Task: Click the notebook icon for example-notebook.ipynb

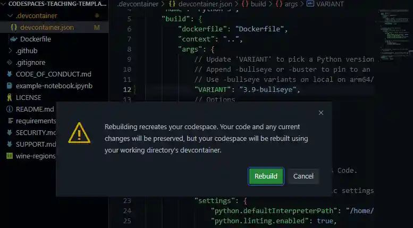Action: pyautogui.click(x=10, y=86)
